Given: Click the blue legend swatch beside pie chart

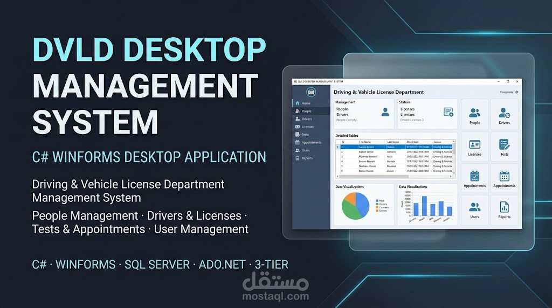Looking at the screenshot, I should coord(377,201).
